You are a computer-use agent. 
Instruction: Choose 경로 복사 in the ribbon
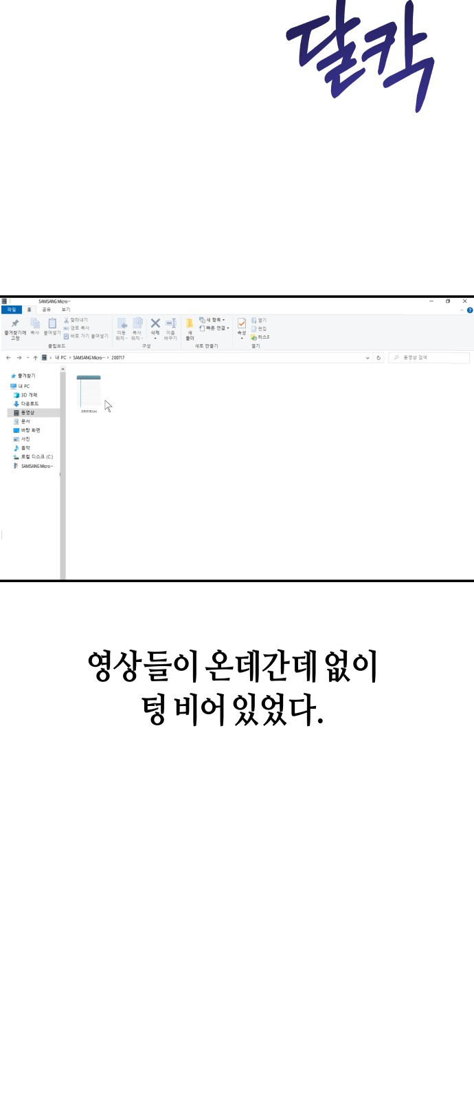click(x=76, y=328)
